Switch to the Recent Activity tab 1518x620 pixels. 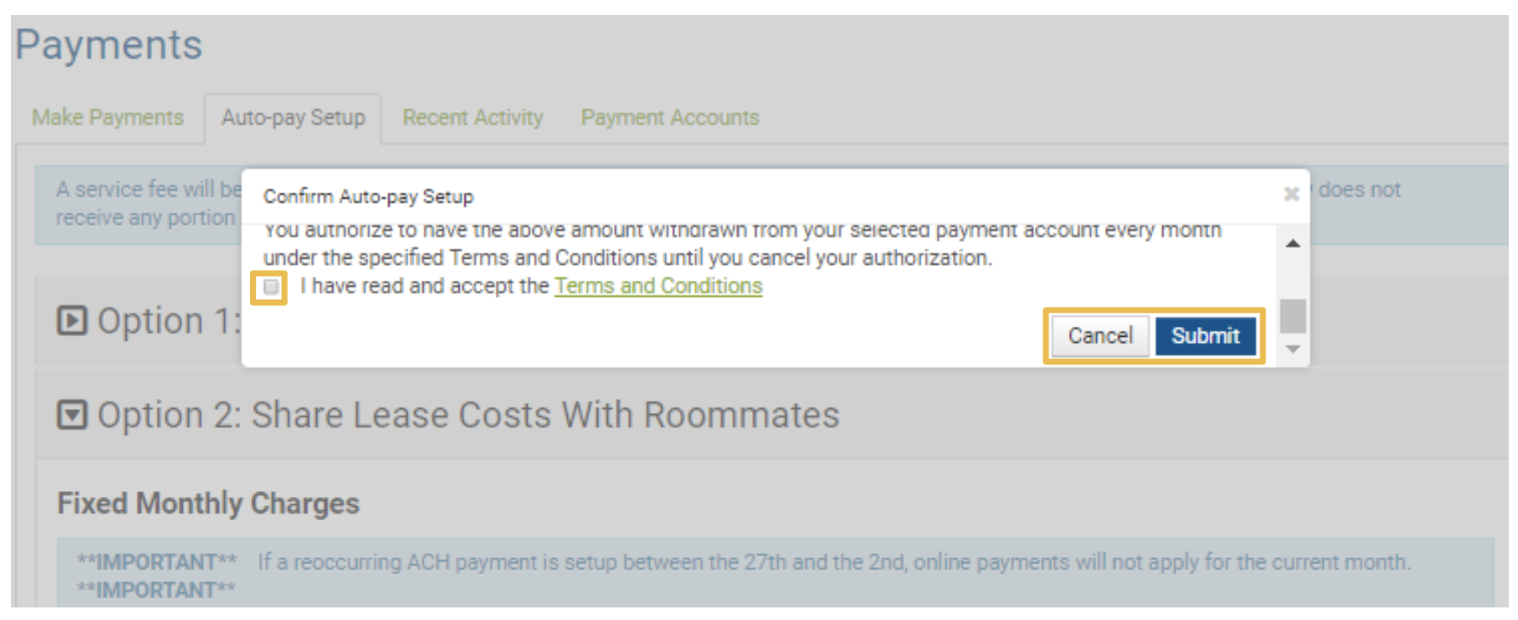tap(471, 117)
